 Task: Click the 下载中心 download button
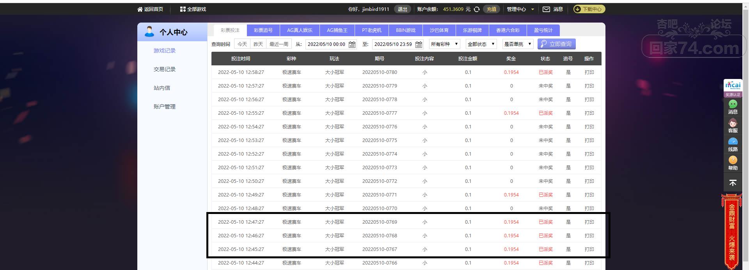589,9
